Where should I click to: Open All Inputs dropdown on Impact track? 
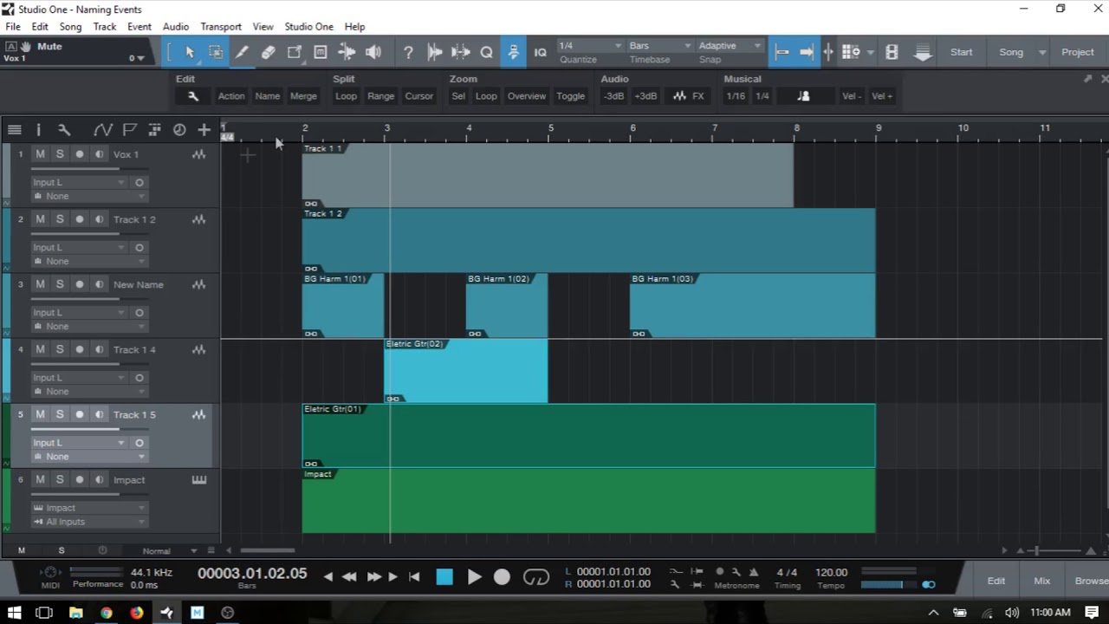88,522
